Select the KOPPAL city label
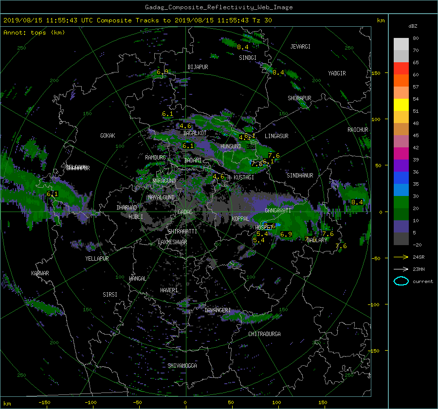Image resolution: width=438 pixels, height=409 pixels. pyautogui.click(x=240, y=219)
